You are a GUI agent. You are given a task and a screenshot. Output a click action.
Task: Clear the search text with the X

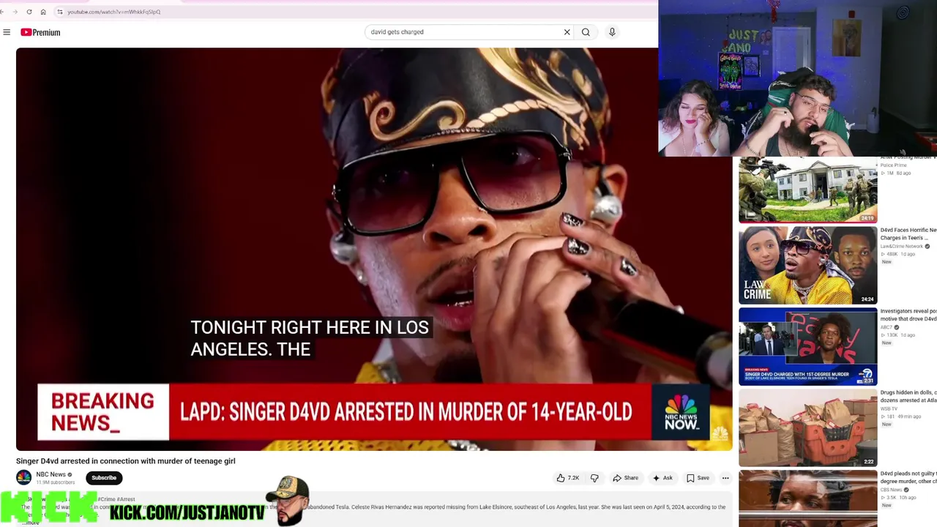(567, 32)
